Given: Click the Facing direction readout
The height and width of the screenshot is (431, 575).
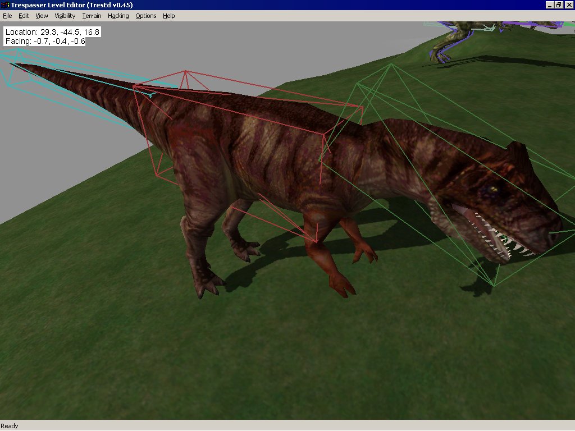Looking at the screenshot, I should click(45, 41).
